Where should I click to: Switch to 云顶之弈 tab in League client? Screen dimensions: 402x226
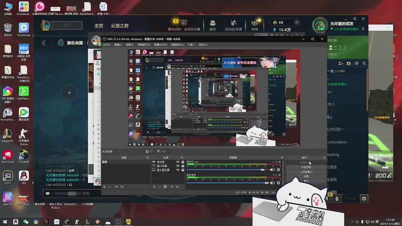click(120, 26)
